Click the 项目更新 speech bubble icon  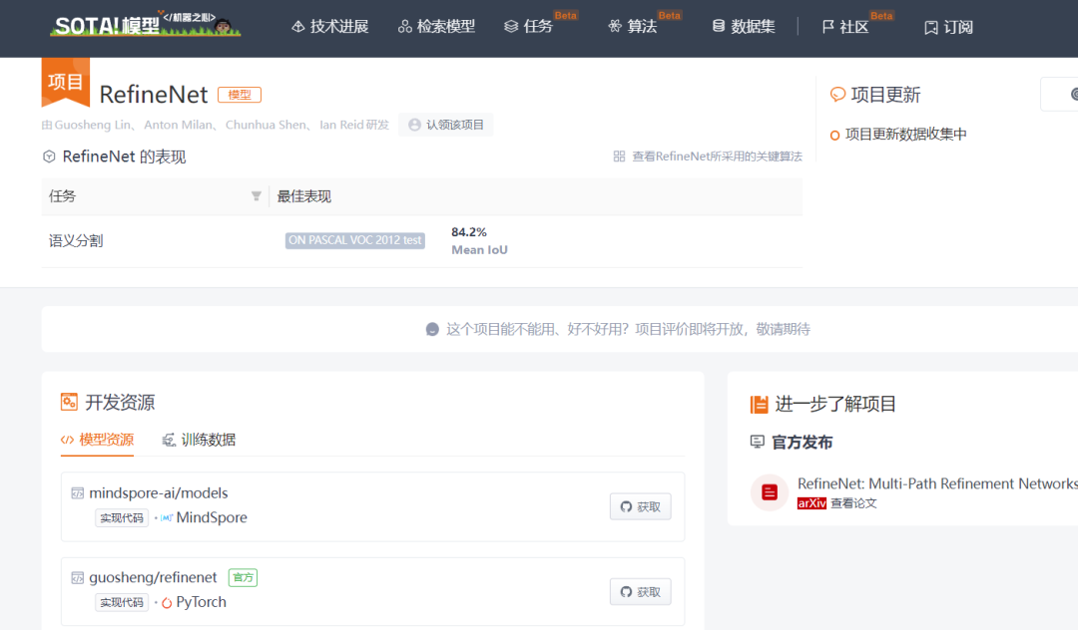coord(837,95)
